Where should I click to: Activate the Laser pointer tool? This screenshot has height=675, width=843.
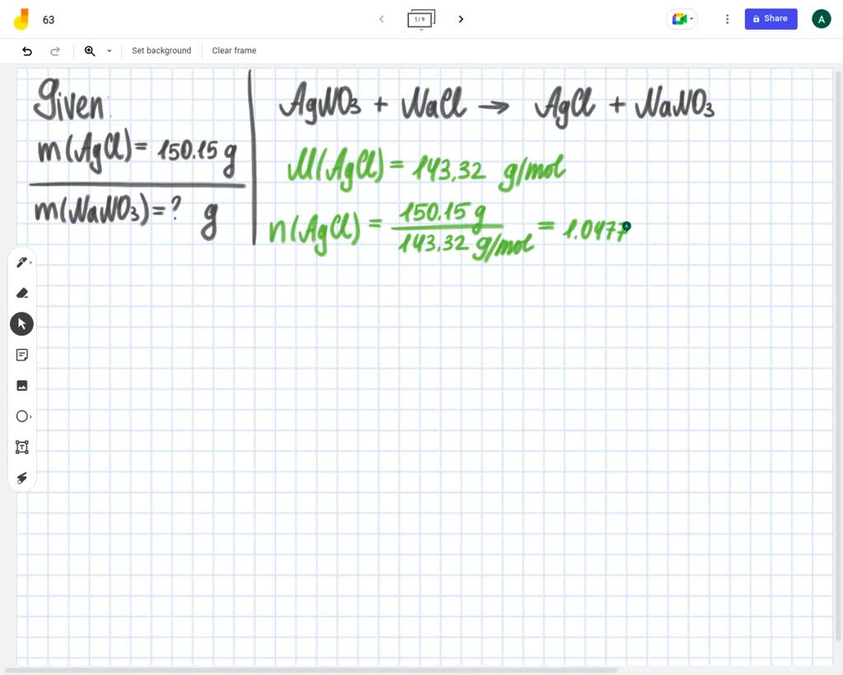point(21,478)
